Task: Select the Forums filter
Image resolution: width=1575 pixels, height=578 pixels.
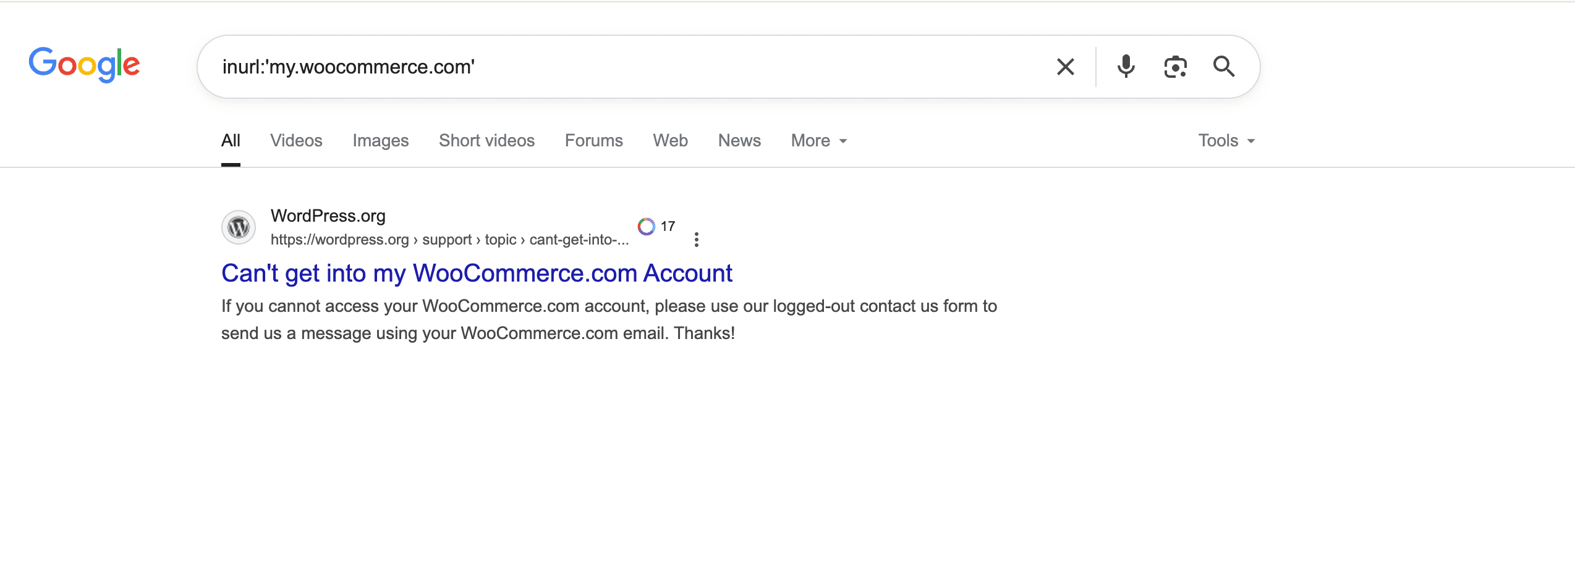Action: [x=593, y=141]
